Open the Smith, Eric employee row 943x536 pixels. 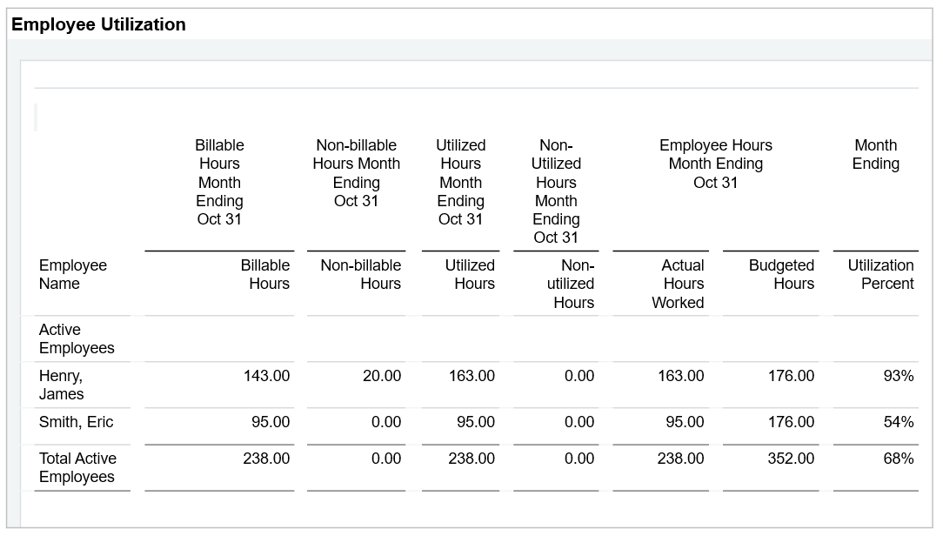(x=76, y=422)
